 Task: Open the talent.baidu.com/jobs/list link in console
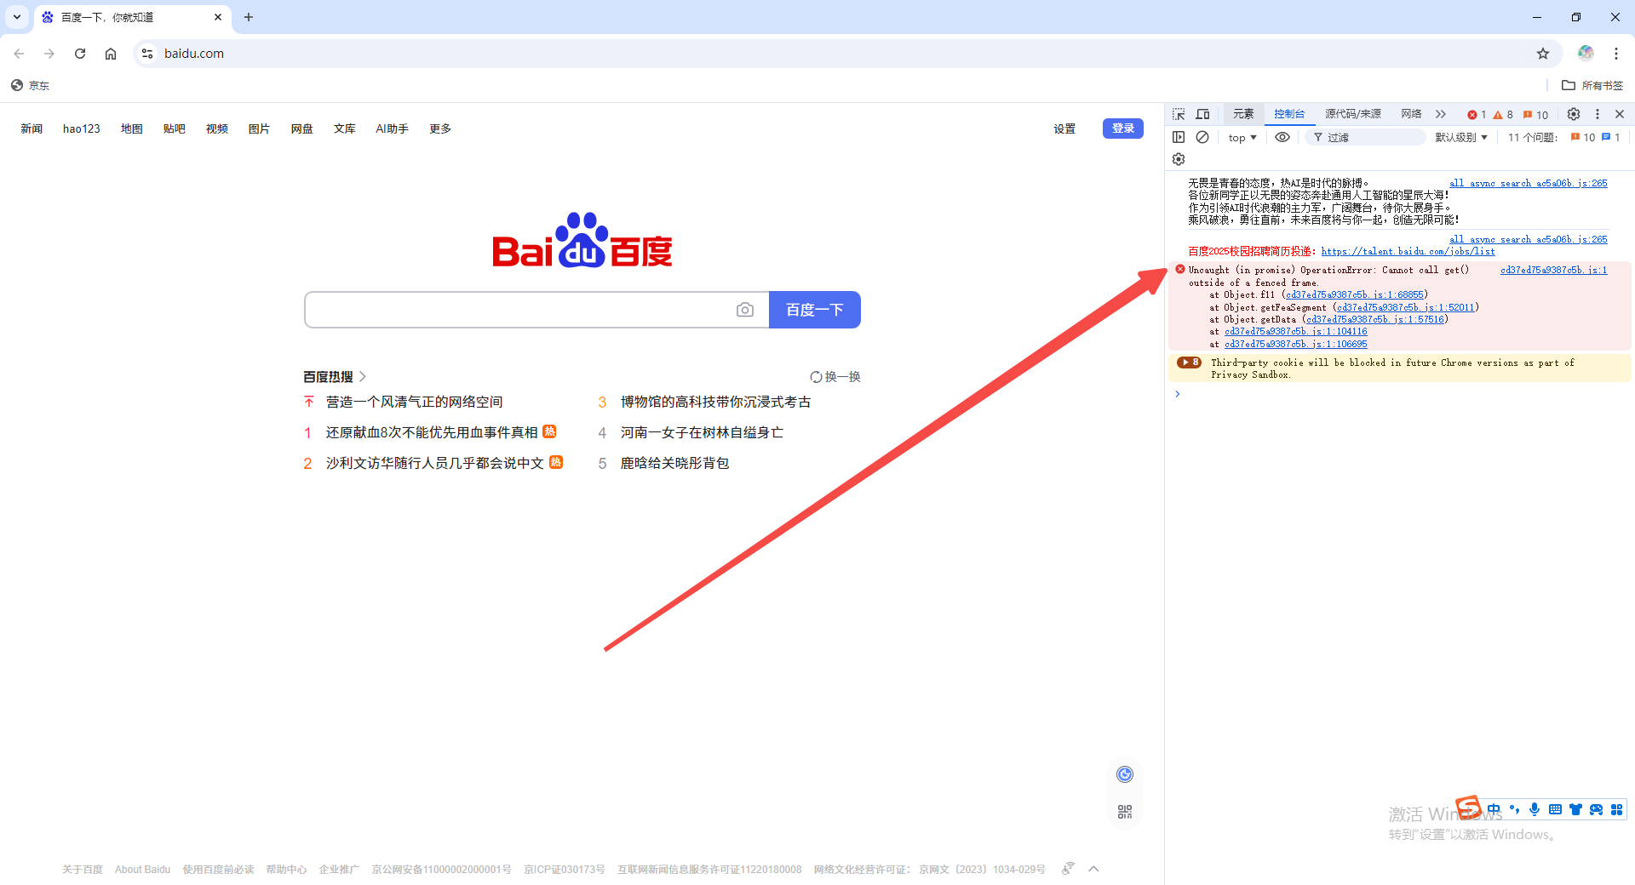point(1408,251)
